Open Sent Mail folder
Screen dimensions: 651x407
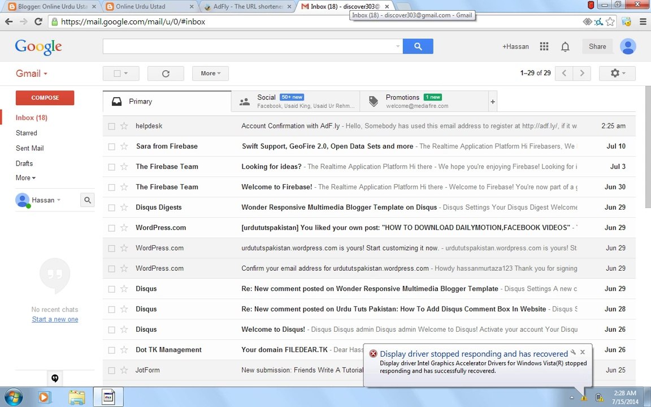point(29,148)
